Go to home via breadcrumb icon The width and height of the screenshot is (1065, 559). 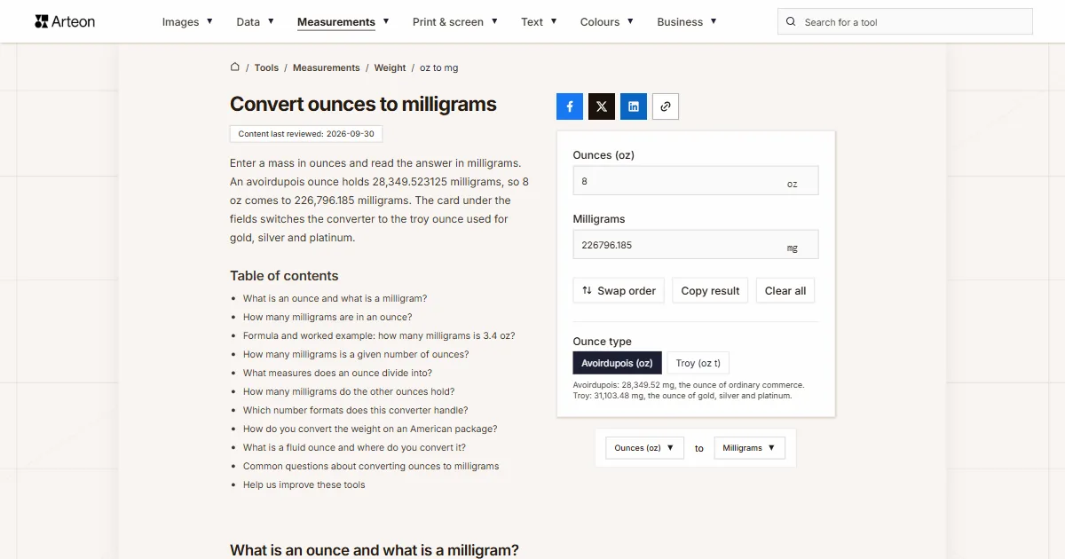(235, 67)
